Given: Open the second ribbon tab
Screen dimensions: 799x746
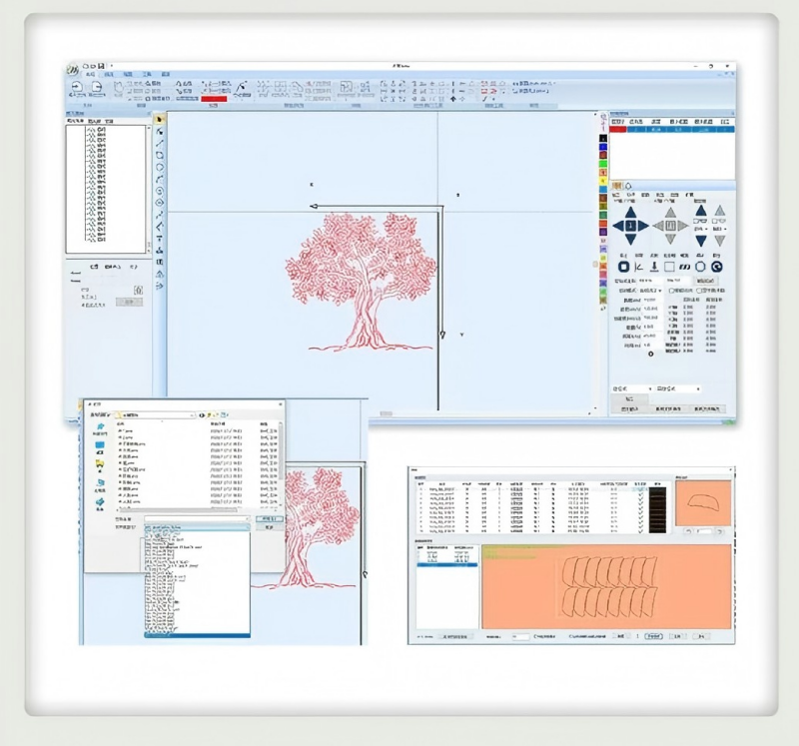Looking at the screenshot, I should [x=111, y=75].
